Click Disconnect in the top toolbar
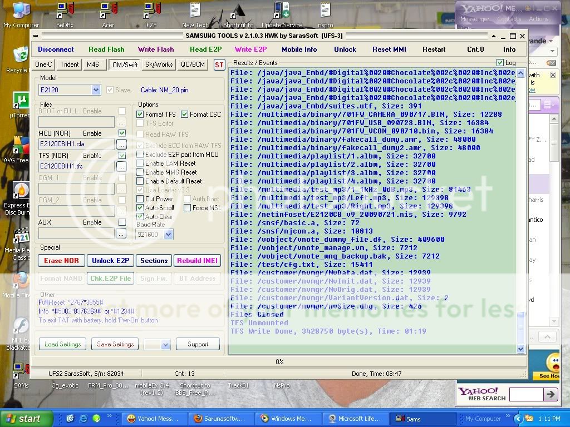Image resolution: width=570 pixels, height=427 pixels. 56,49
